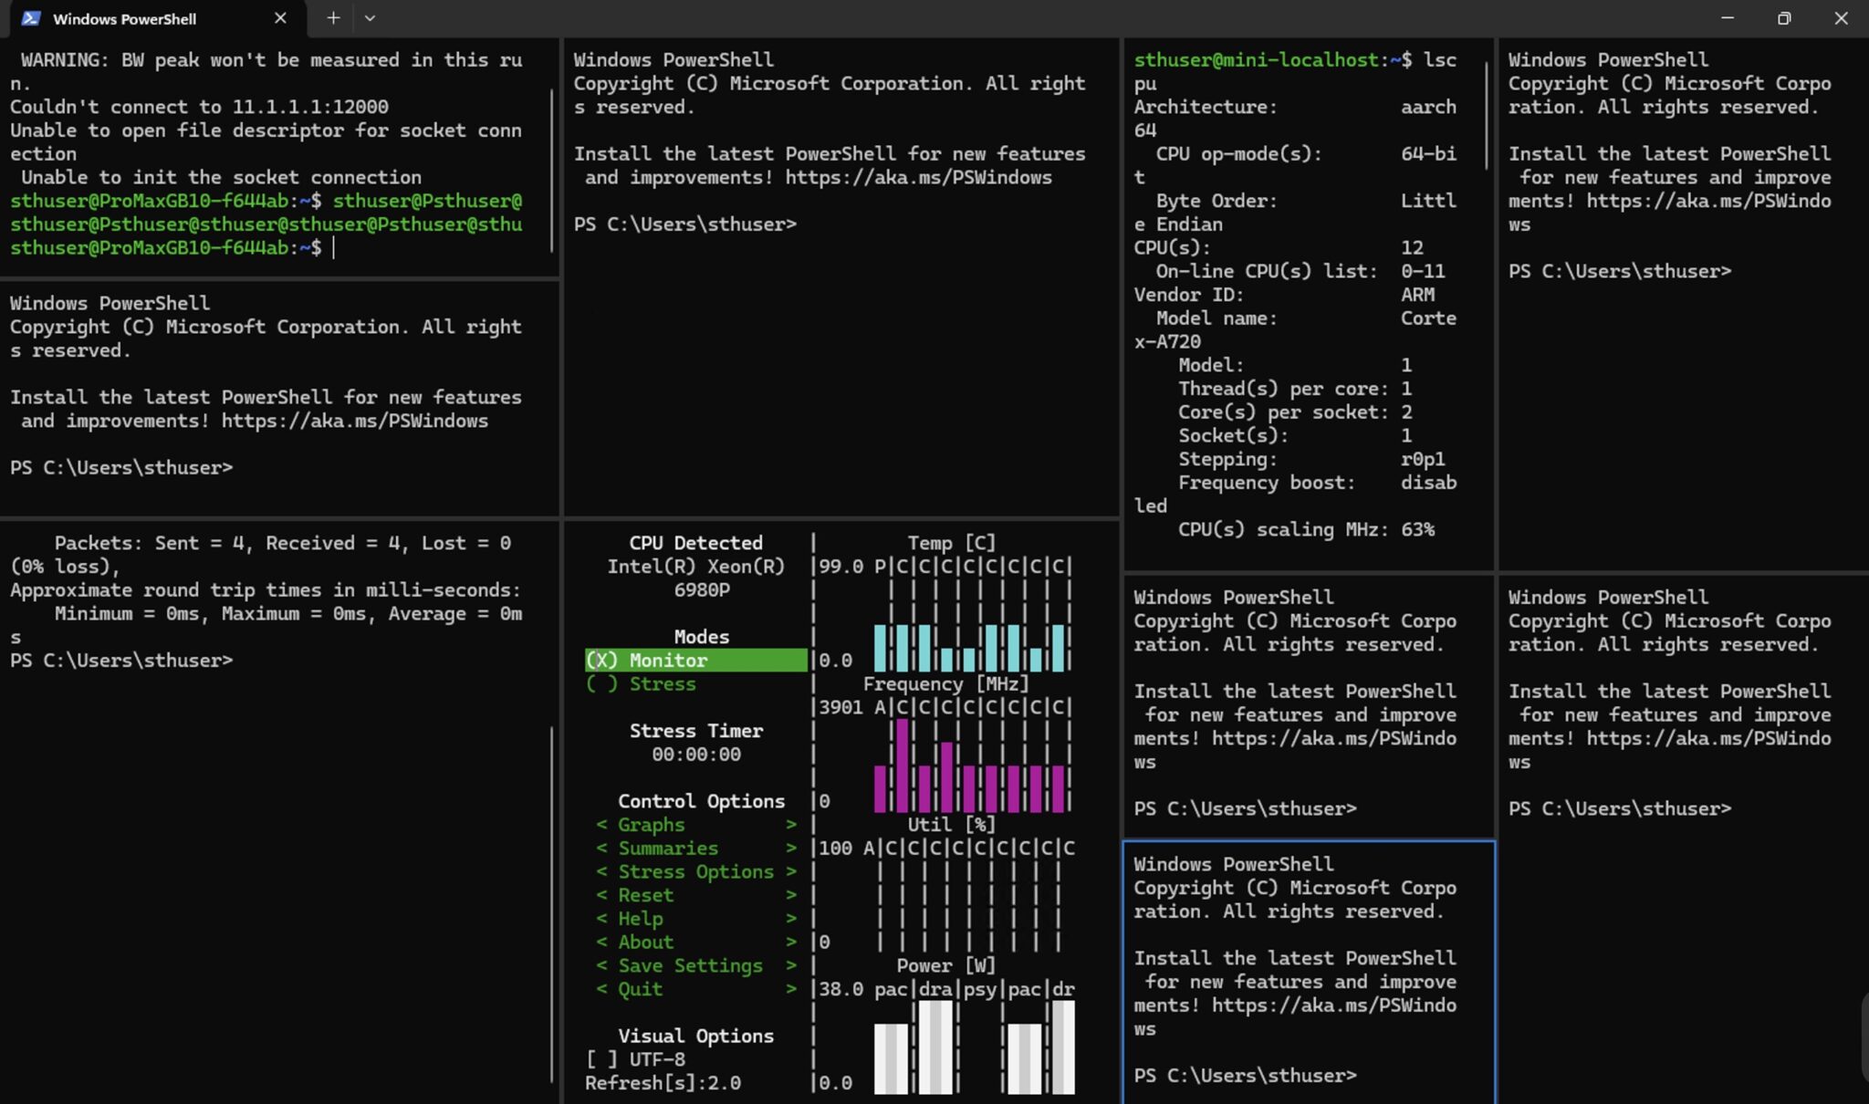Open a new terminal tab with plus icon
Image resolution: width=1869 pixels, height=1104 pixels.
pyautogui.click(x=334, y=18)
